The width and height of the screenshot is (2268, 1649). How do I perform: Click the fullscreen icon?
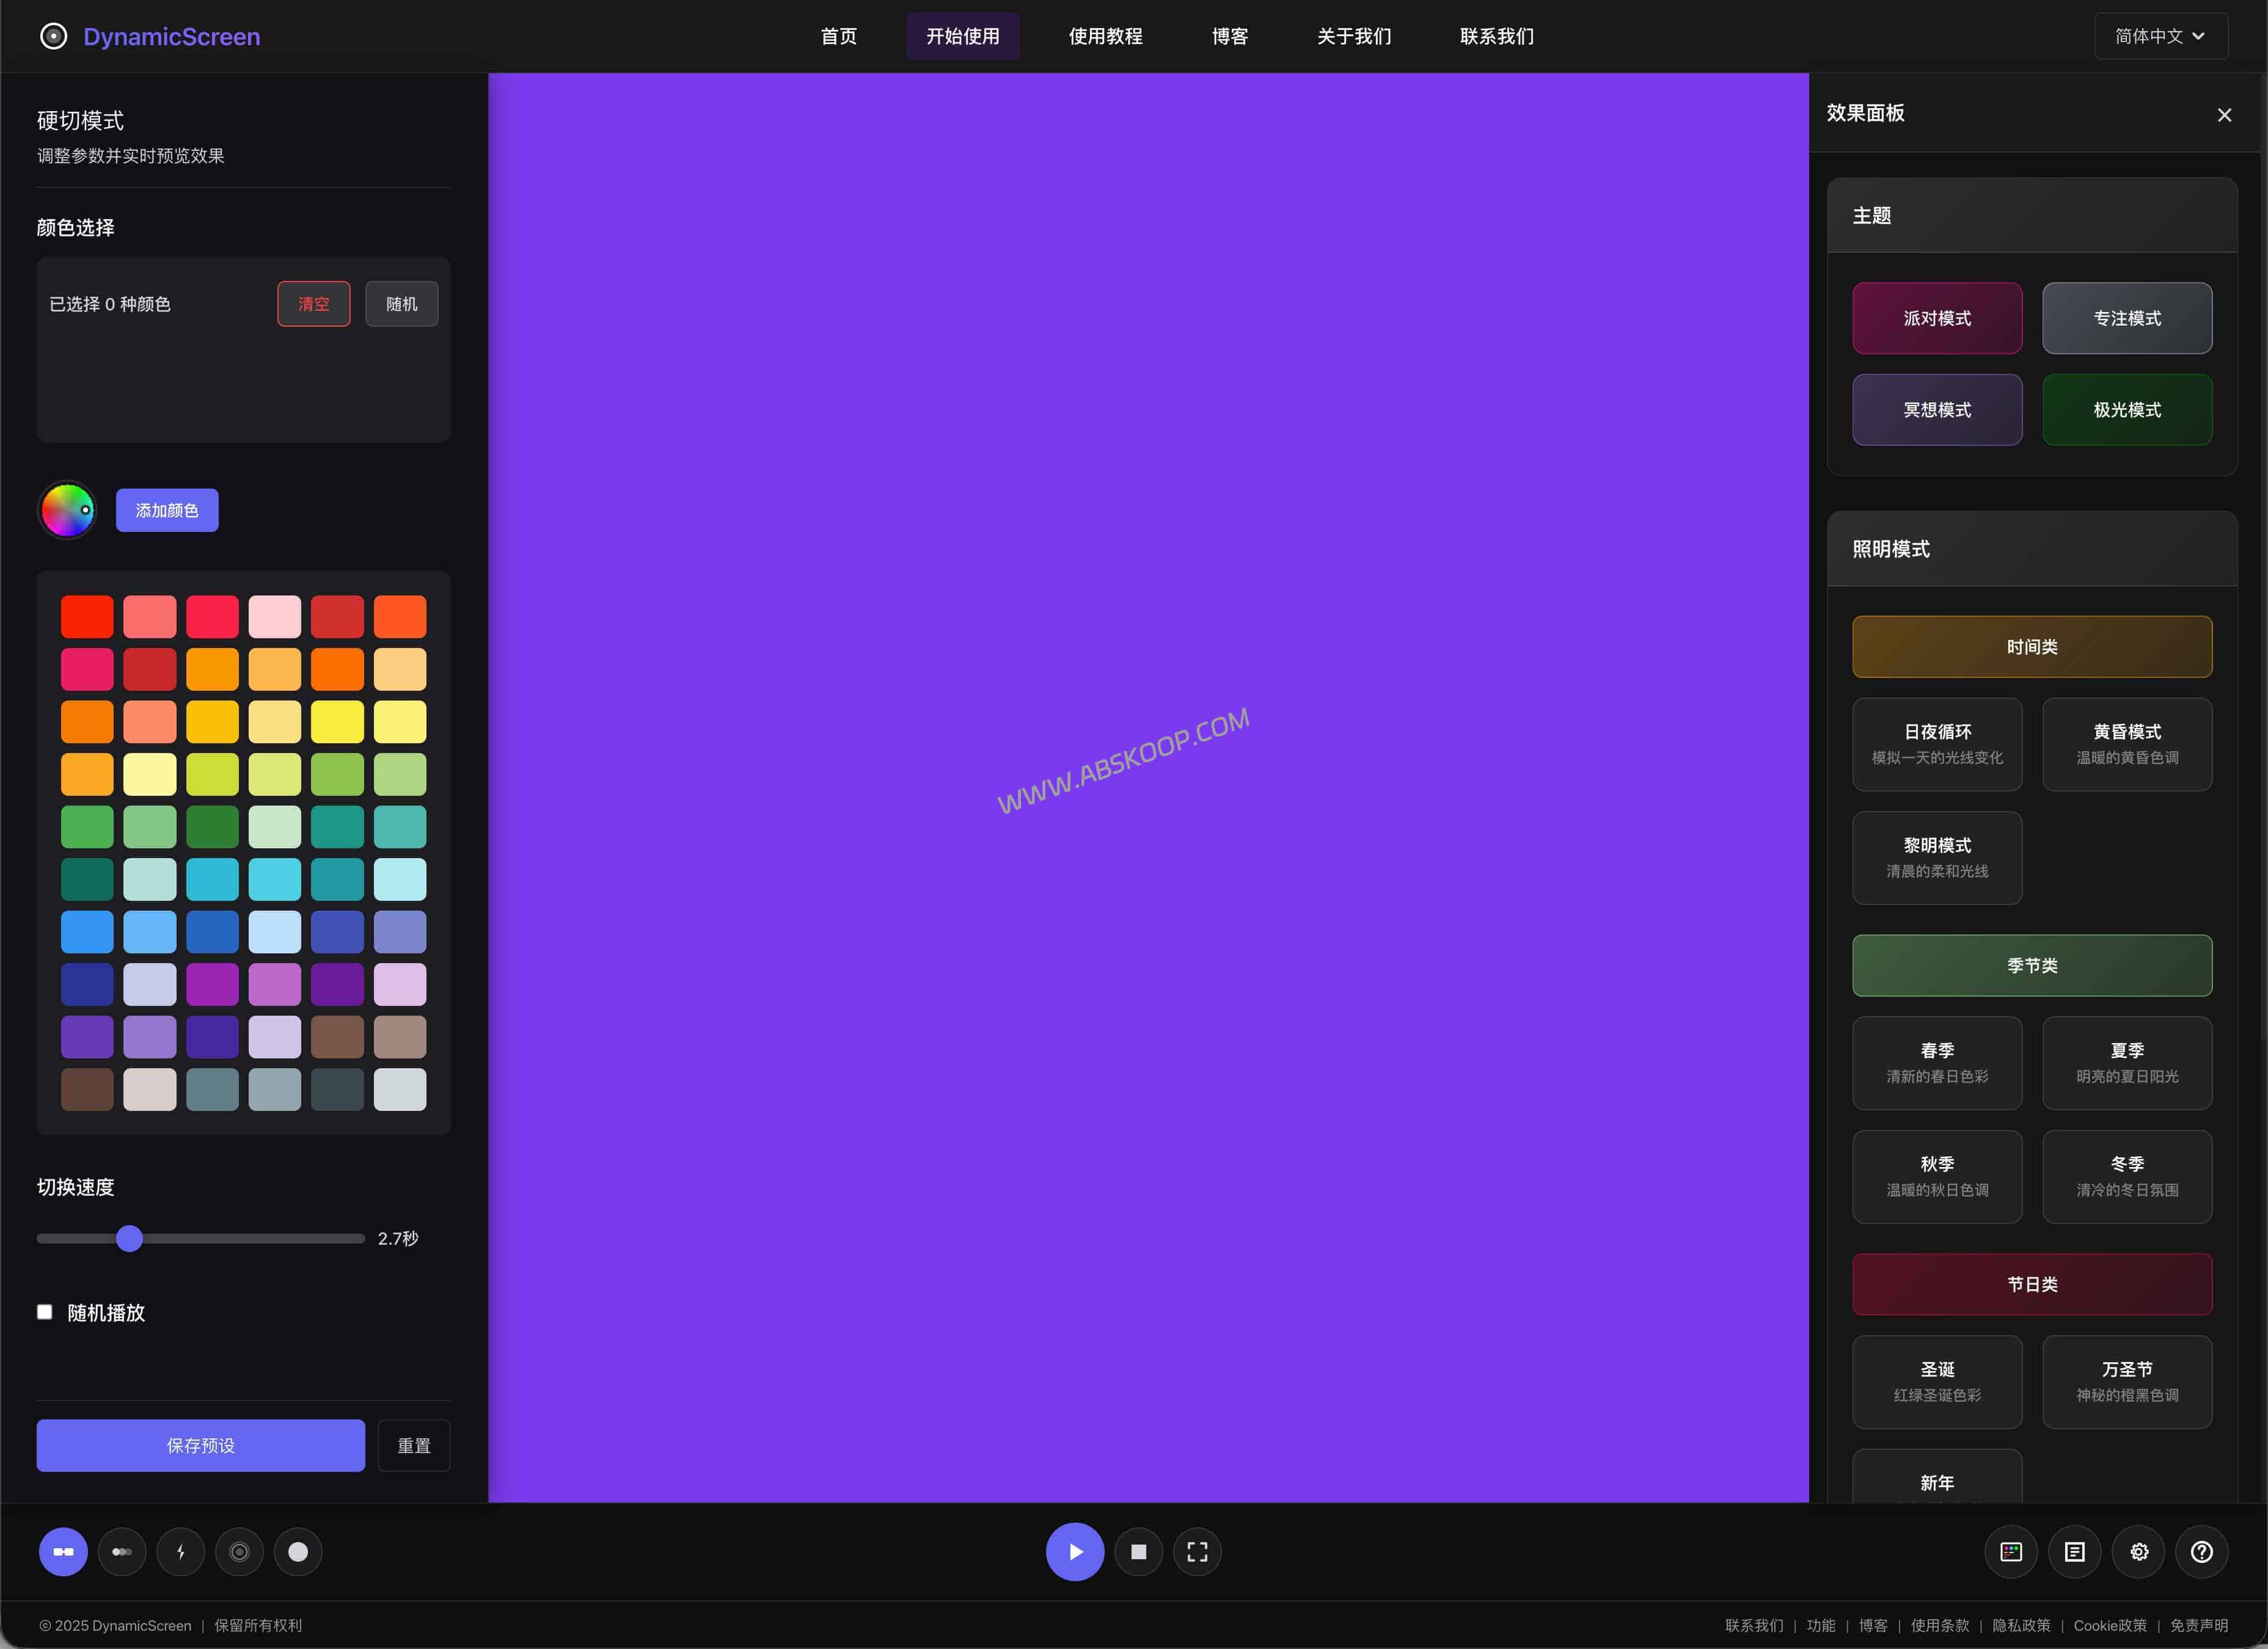pos(1197,1551)
